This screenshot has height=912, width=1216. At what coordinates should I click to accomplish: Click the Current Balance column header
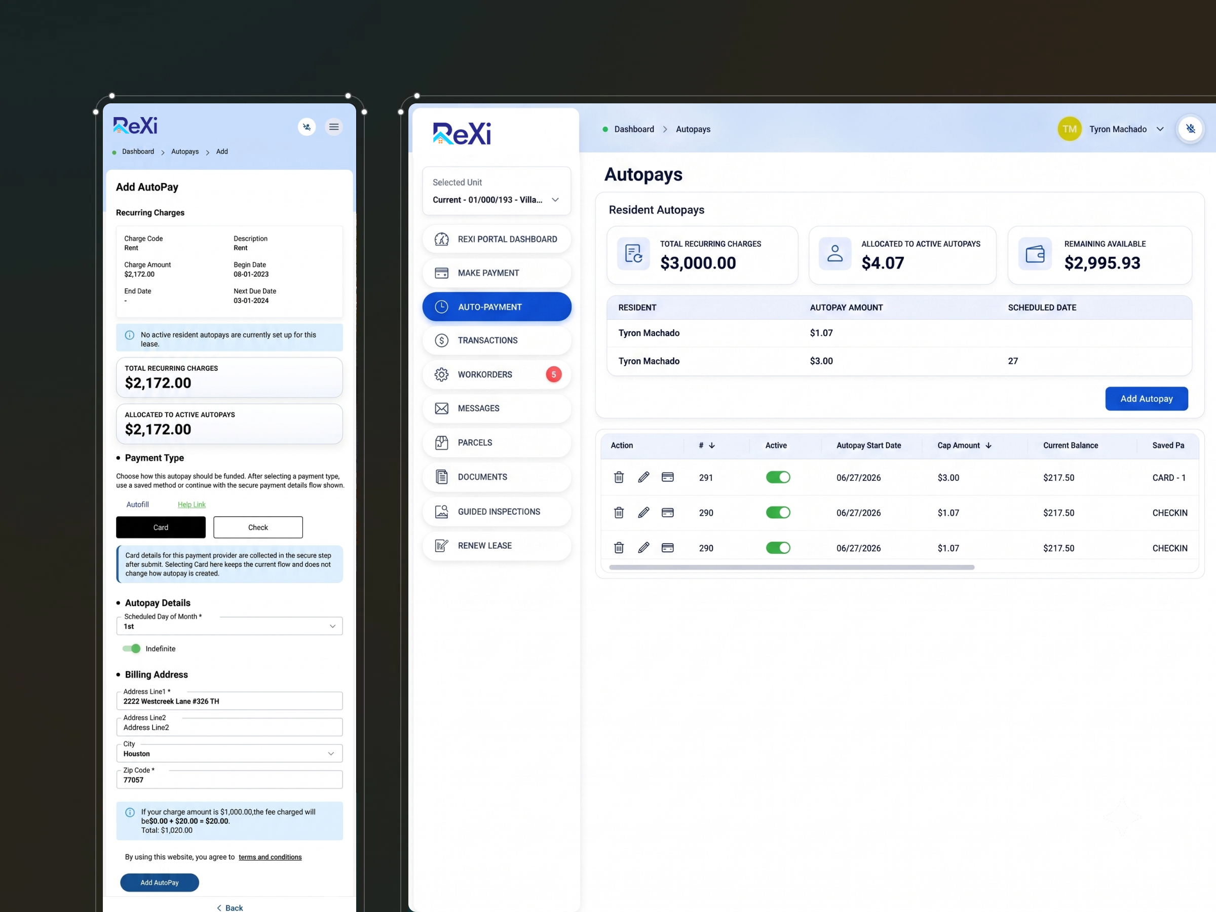coord(1070,445)
